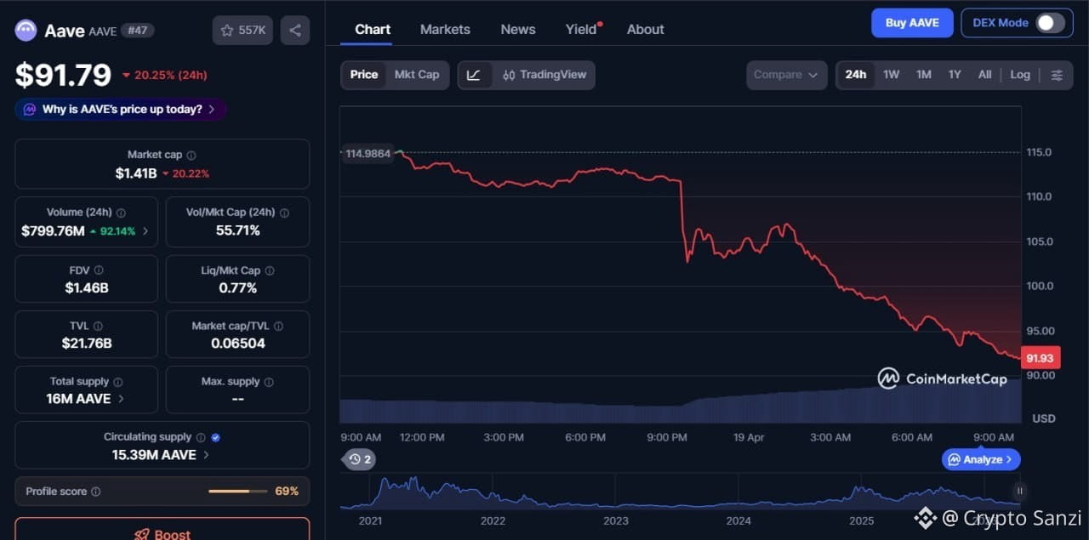Viewport: 1089px width, 540px height.
Task: Click Vol/Mkt Cap (24h) info icon
Action: click(x=284, y=213)
